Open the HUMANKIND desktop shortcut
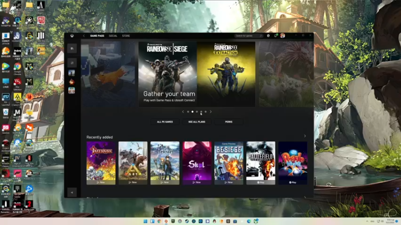The height and width of the screenshot is (225, 401). (x=18, y=37)
